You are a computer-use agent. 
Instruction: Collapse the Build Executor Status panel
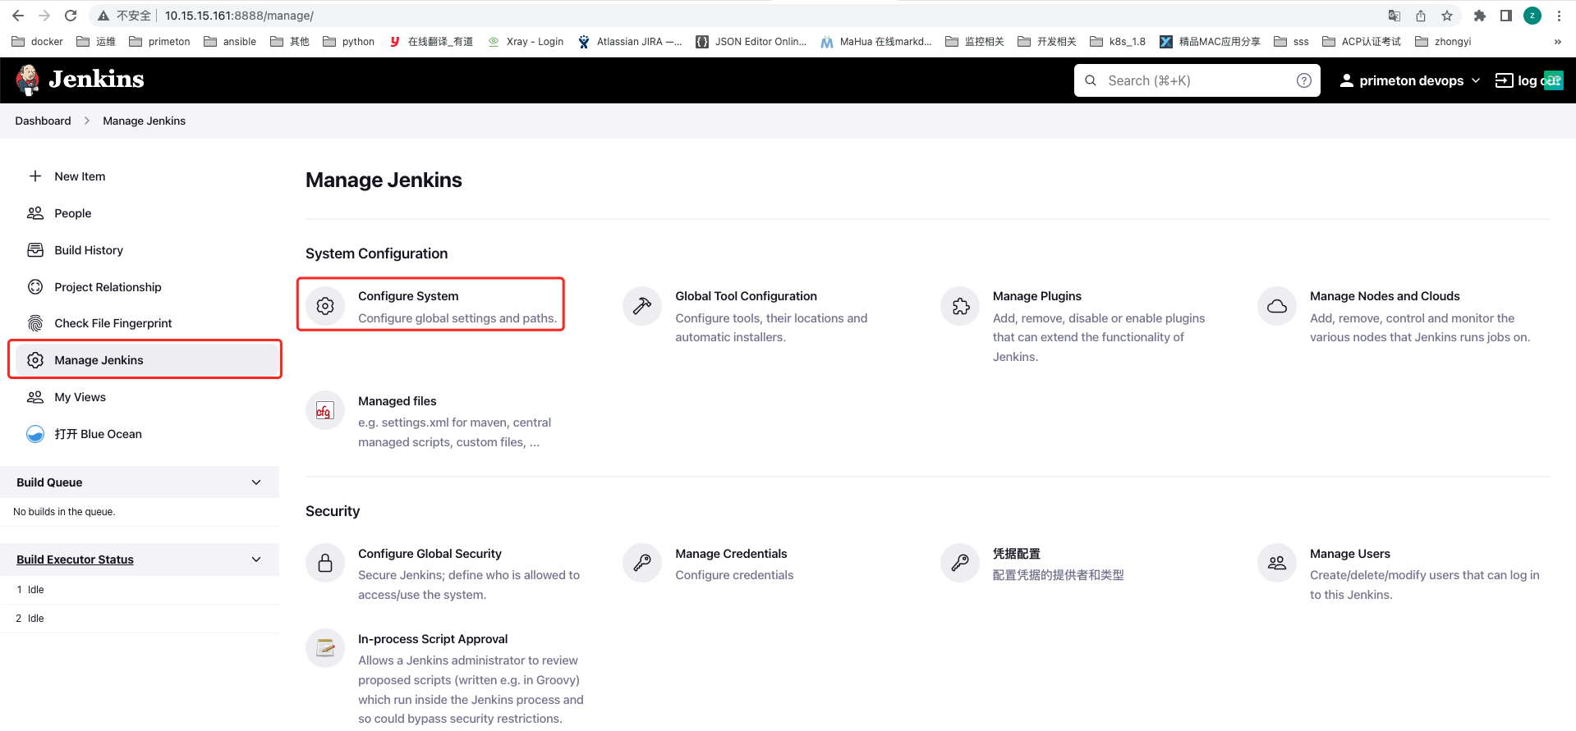[x=256, y=560]
